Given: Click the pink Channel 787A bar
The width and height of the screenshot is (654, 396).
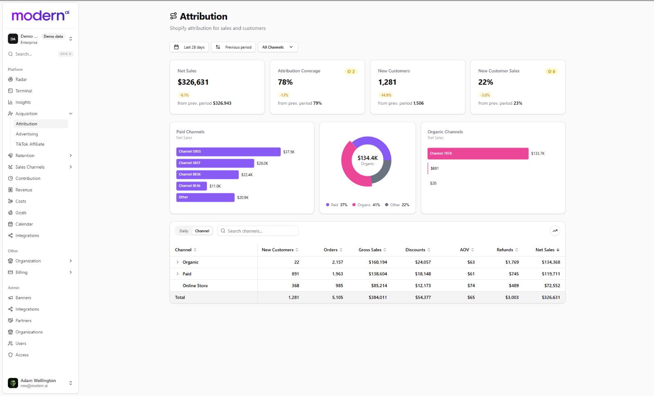Looking at the screenshot, I should coord(478,153).
